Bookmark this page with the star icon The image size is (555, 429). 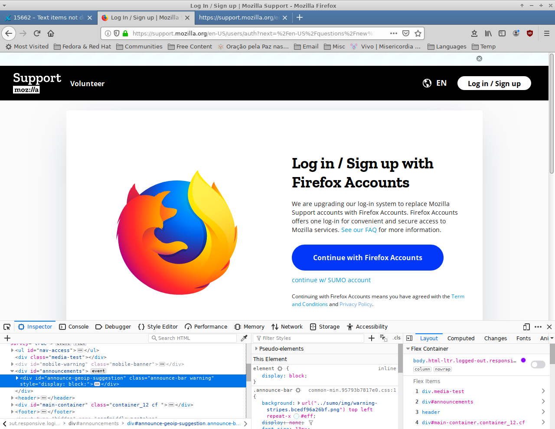click(x=418, y=33)
